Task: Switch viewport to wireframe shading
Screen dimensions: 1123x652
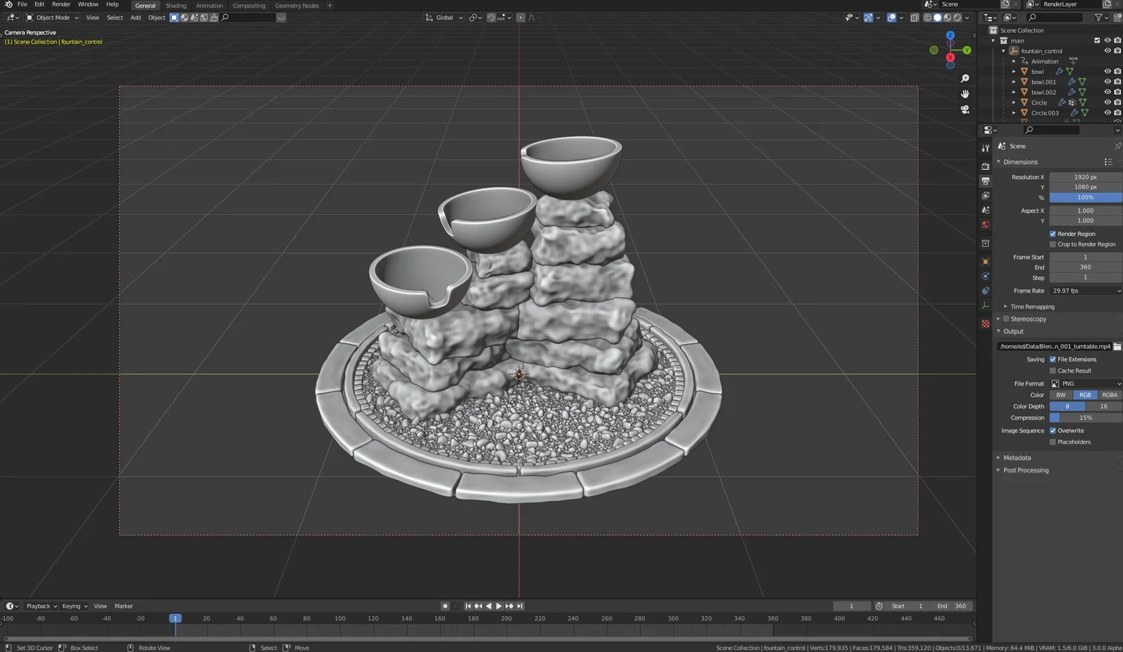Action: [928, 18]
